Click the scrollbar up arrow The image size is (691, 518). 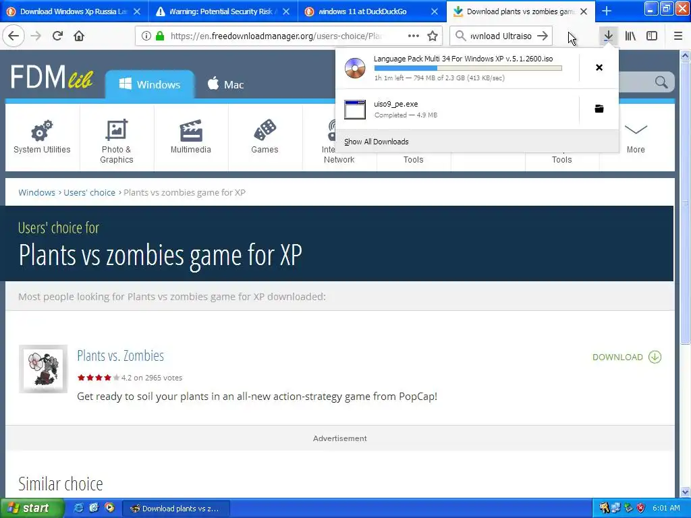pyautogui.click(x=685, y=55)
